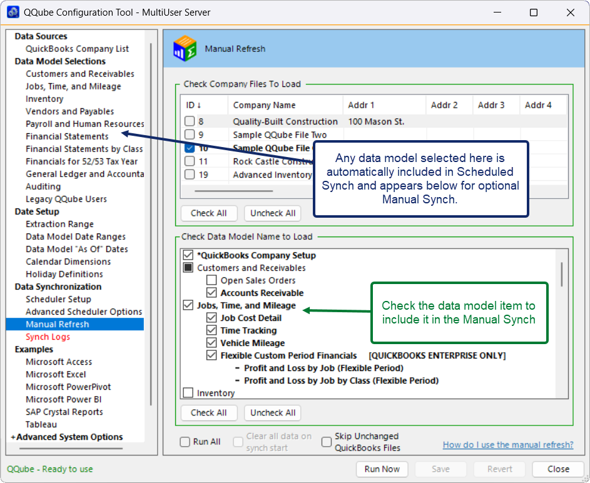Enable Open Sales Orders checkbox
This screenshot has width=590, height=483.
click(211, 280)
